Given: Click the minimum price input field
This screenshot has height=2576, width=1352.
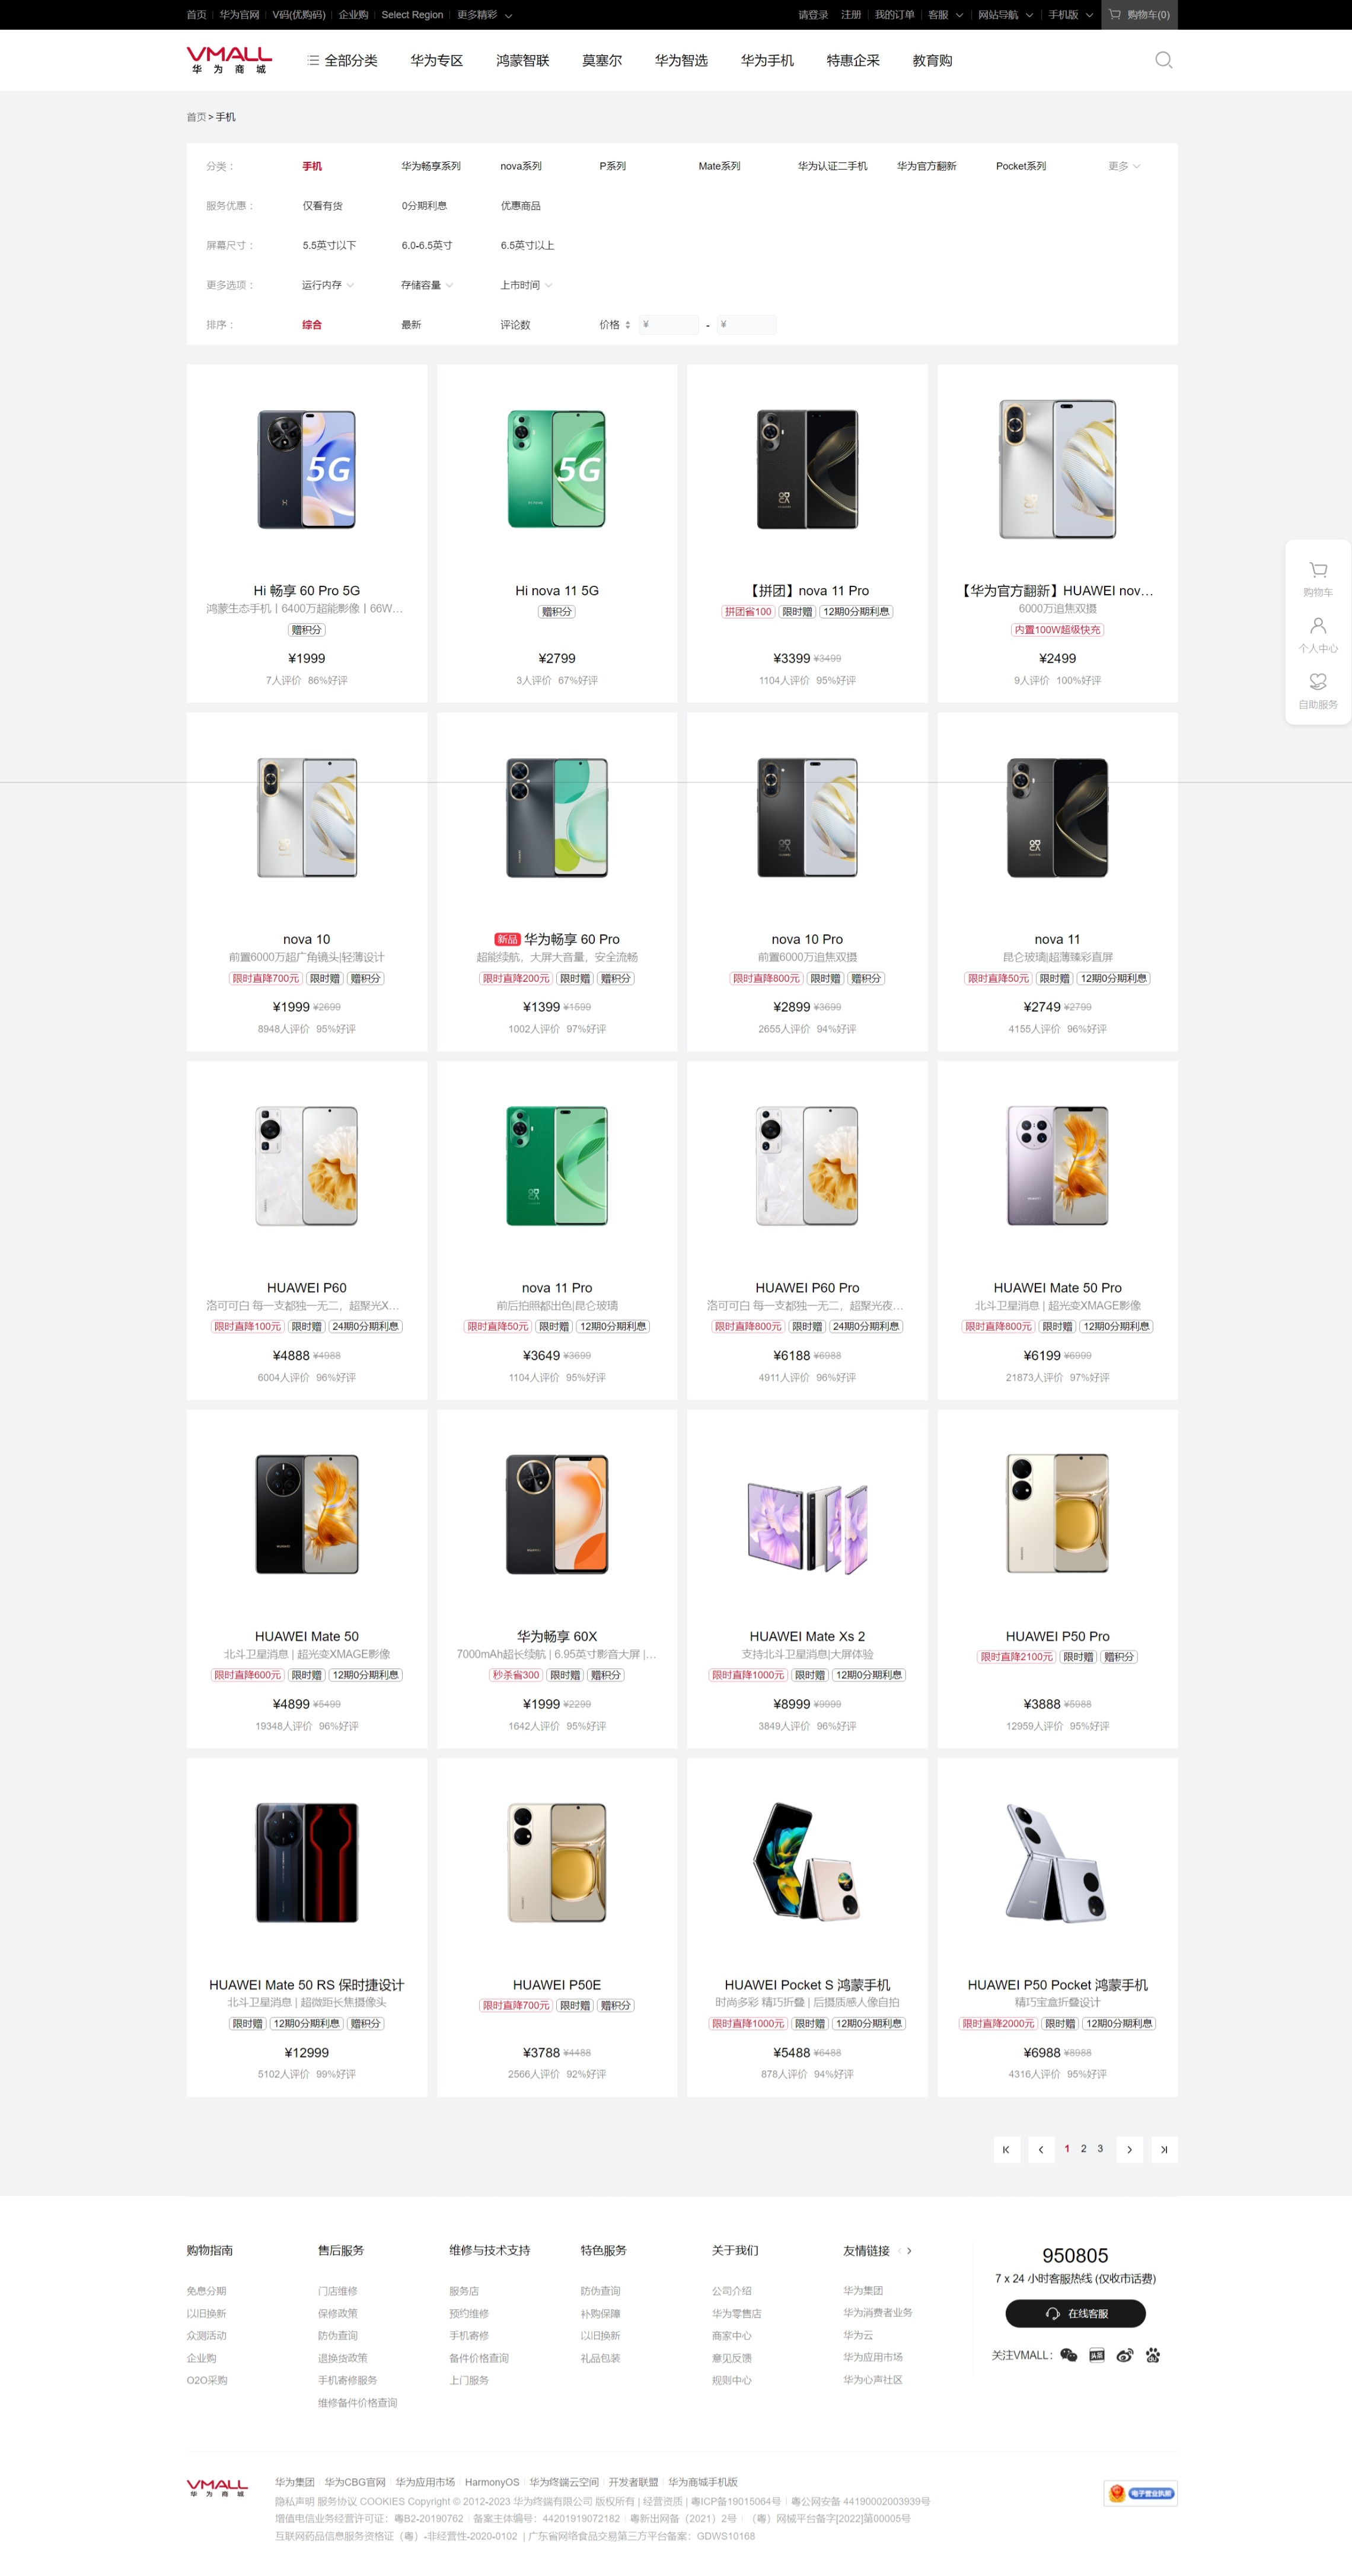Looking at the screenshot, I should tap(668, 325).
